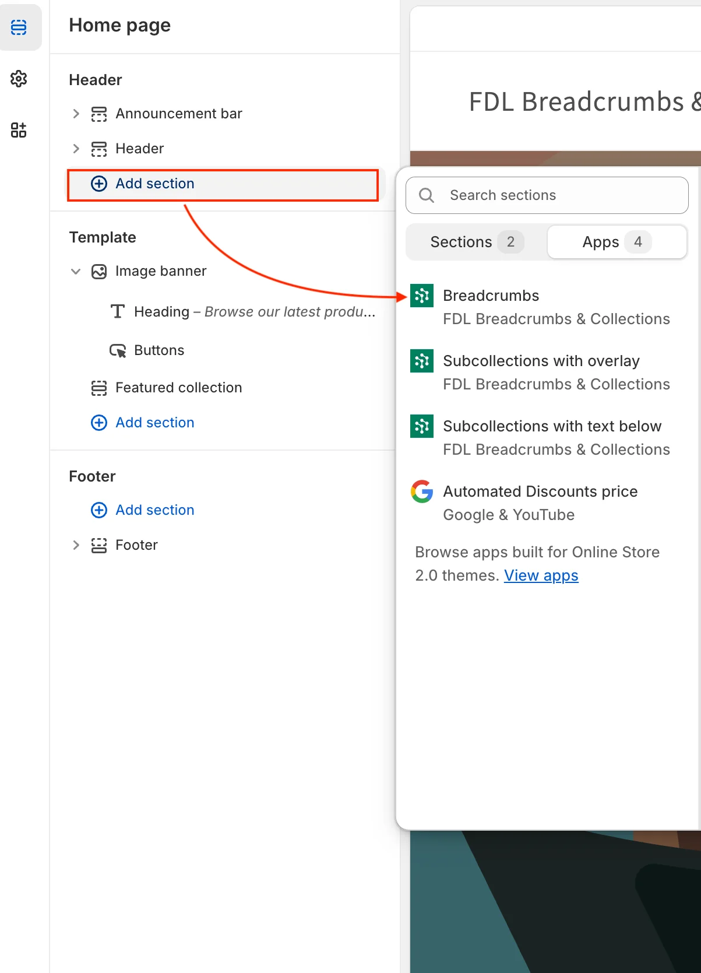
Task: Expand the Announcement bar section
Action: click(x=76, y=114)
